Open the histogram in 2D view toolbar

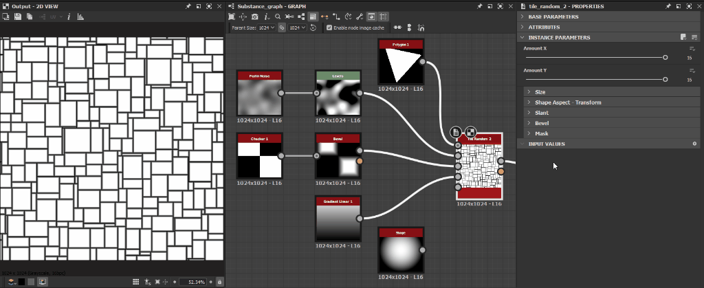[x=80, y=16]
